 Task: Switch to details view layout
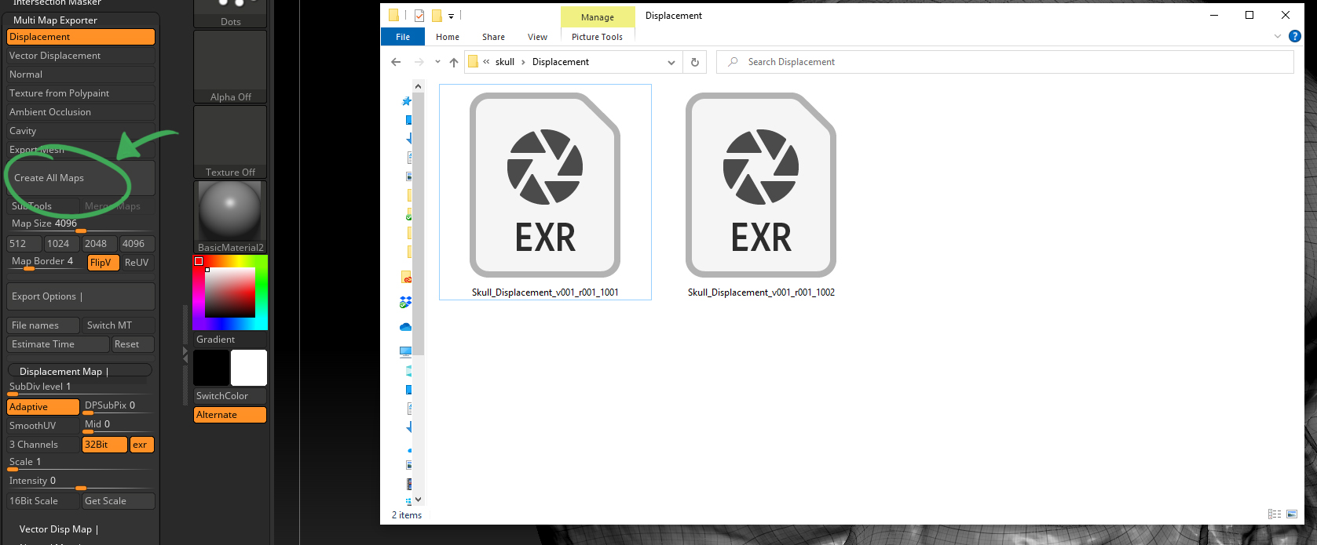pos(1275,514)
